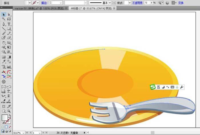Open the 样式 graphic style dropdown
Image resolution: width=200 pixels, height=135 pixels.
(130, 3)
